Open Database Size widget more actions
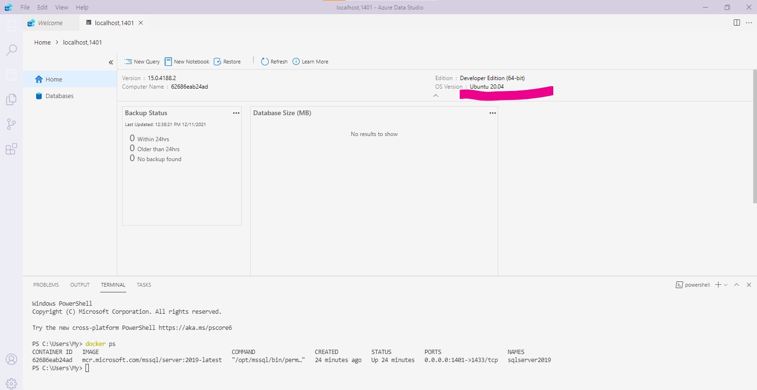The width and height of the screenshot is (757, 390). pos(492,113)
